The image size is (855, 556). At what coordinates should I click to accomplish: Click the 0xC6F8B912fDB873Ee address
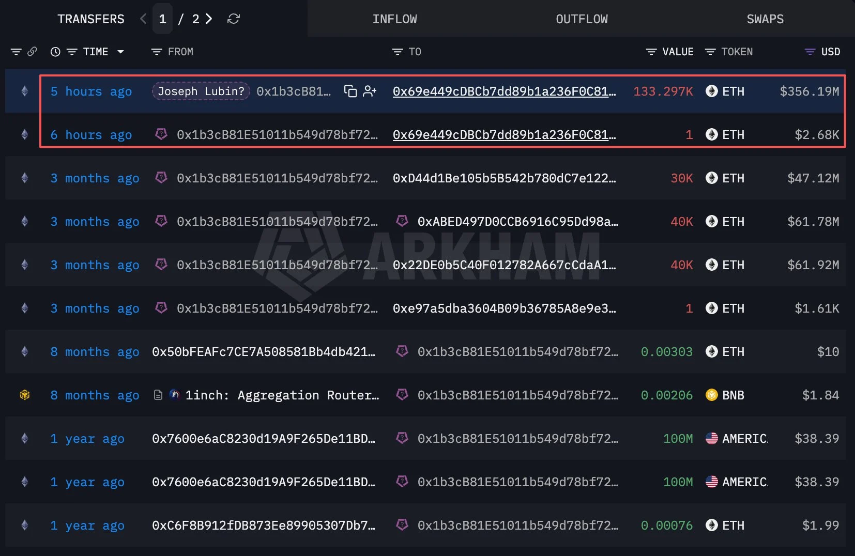264,526
